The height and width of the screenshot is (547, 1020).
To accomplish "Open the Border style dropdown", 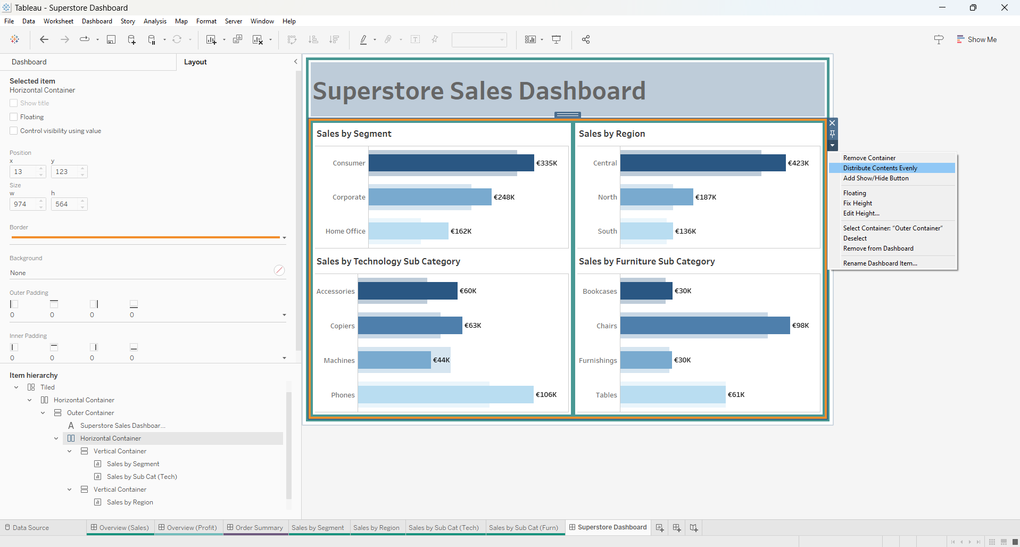I will point(284,238).
